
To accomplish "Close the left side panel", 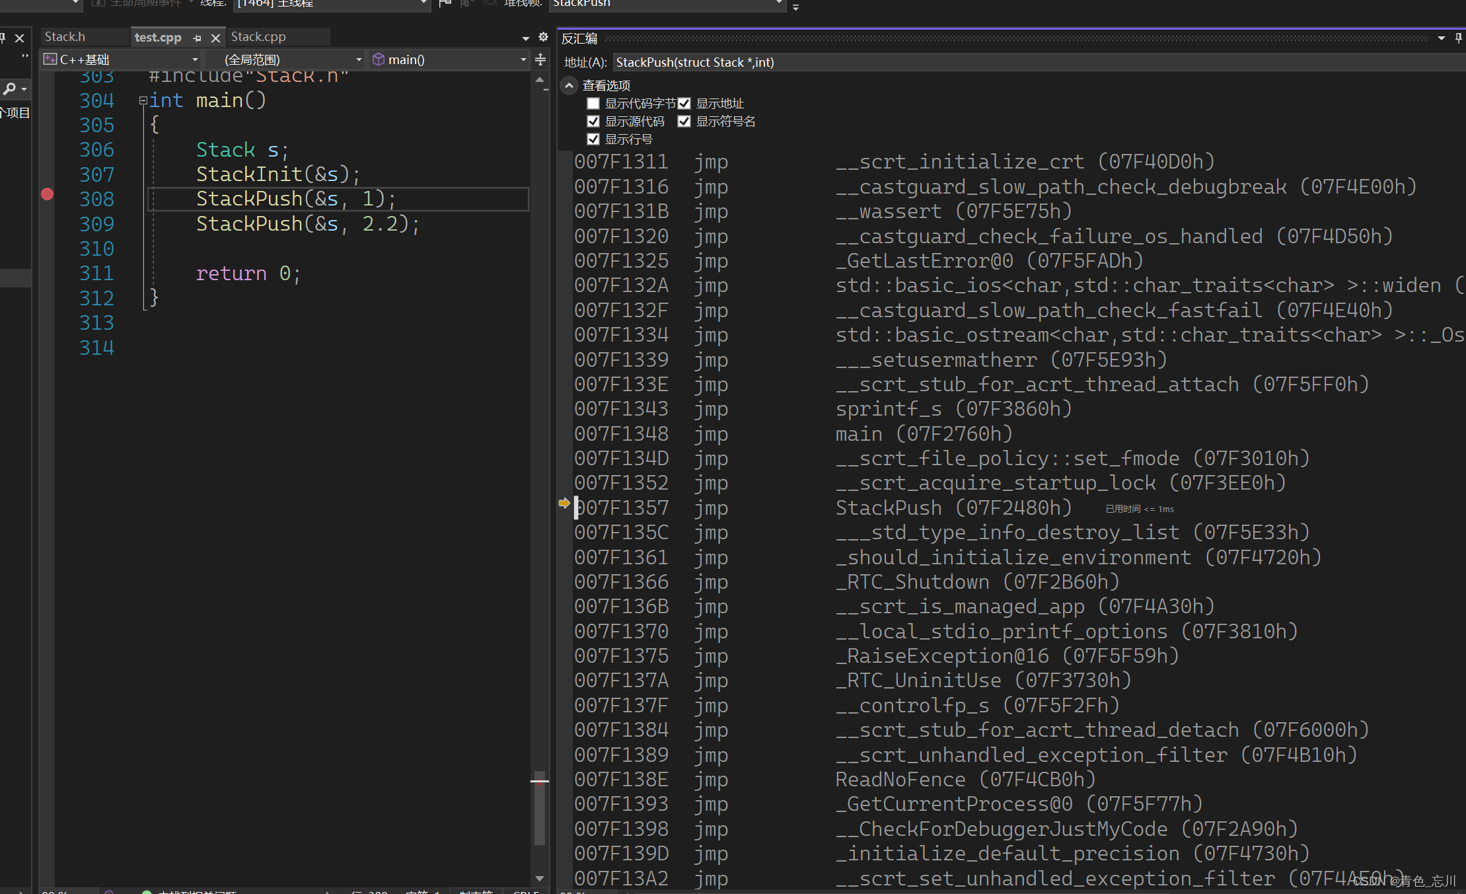I will tap(20, 38).
